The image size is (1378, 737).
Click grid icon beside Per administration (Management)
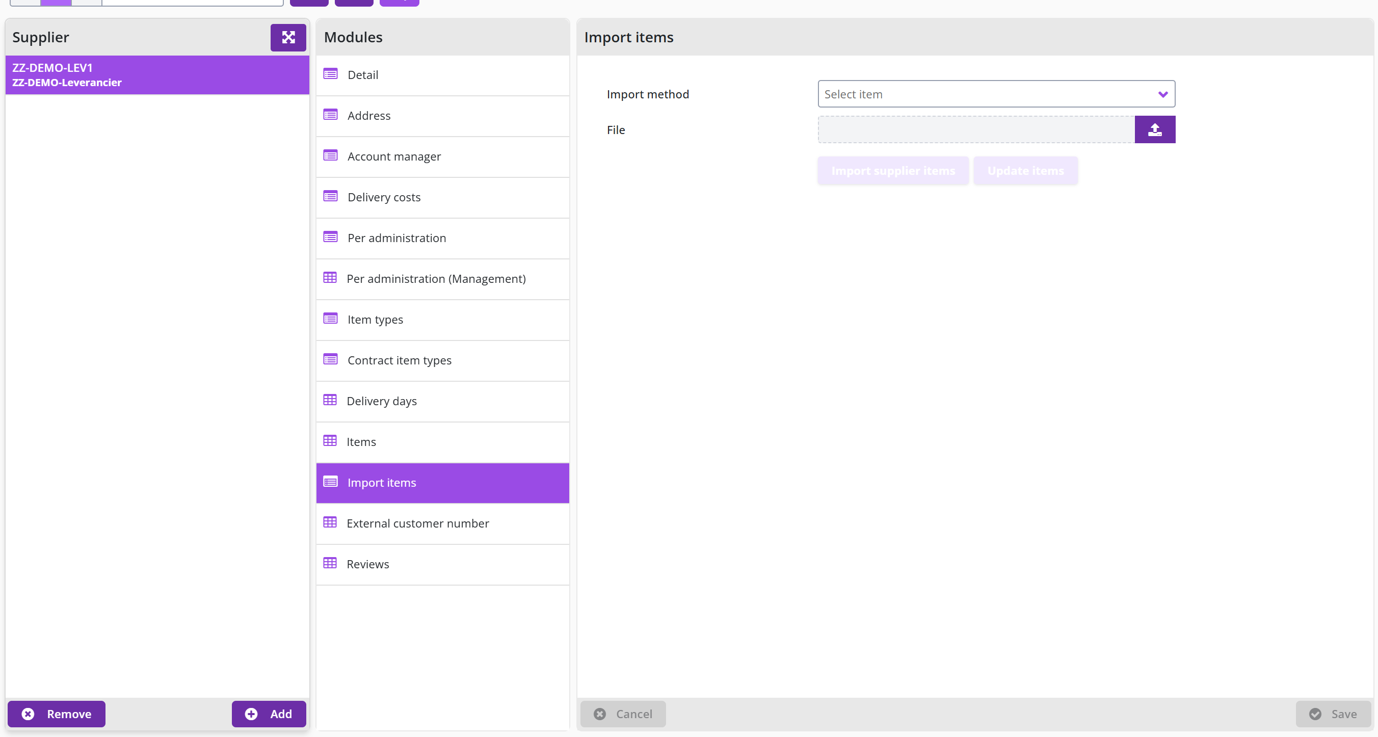[330, 278]
